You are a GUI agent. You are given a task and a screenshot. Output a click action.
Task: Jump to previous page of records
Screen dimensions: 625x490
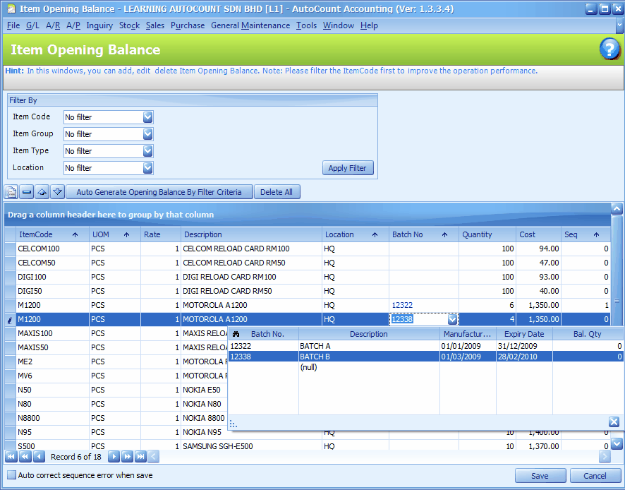pos(25,457)
